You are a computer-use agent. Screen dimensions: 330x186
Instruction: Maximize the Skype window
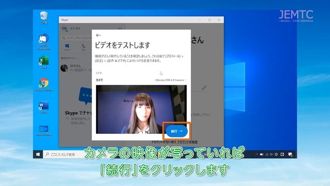(209, 20)
